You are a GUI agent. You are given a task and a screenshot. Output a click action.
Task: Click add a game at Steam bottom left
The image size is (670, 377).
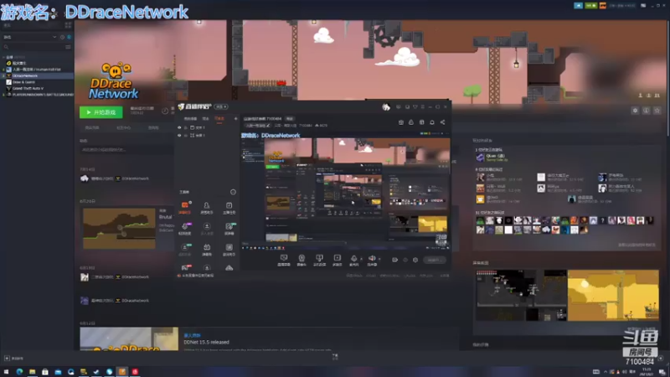click(x=14, y=359)
